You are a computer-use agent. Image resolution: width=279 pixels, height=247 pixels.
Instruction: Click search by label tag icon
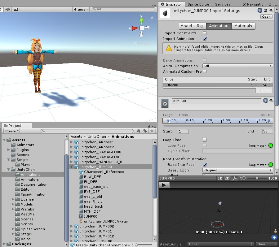[x=145, y=131]
